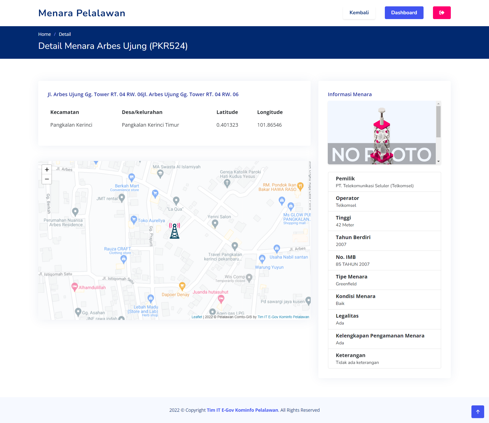Open the Home breadcrumb link
The height and width of the screenshot is (423, 489).
click(x=45, y=34)
